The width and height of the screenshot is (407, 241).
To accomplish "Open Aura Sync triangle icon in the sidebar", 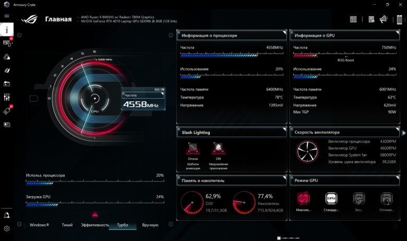I will [7, 57].
